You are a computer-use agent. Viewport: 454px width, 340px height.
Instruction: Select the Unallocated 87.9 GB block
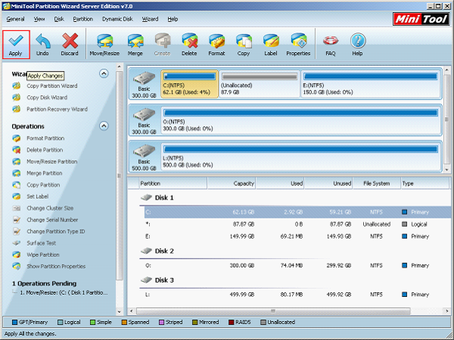point(260,84)
